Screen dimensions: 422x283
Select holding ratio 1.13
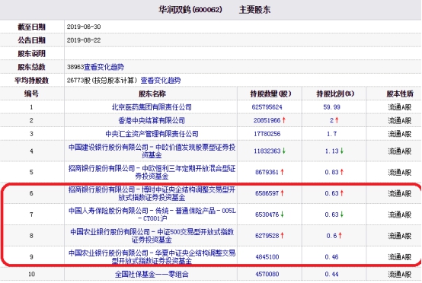331,151
